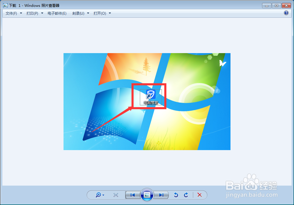294x205 pixels.
Task: Go to the next photo
Action: [161, 195]
